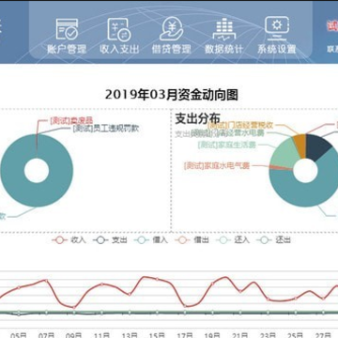Click the income line point at 15日
The height and width of the screenshot is (338, 338).
(157, 279)
